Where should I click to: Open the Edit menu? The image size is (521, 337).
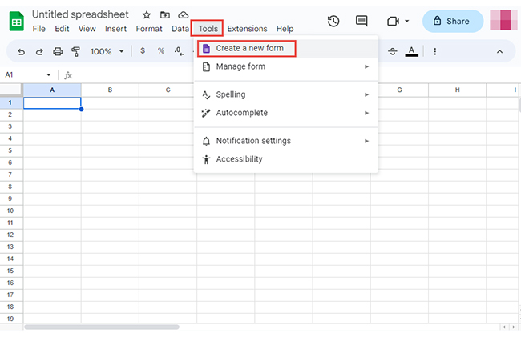62,29
